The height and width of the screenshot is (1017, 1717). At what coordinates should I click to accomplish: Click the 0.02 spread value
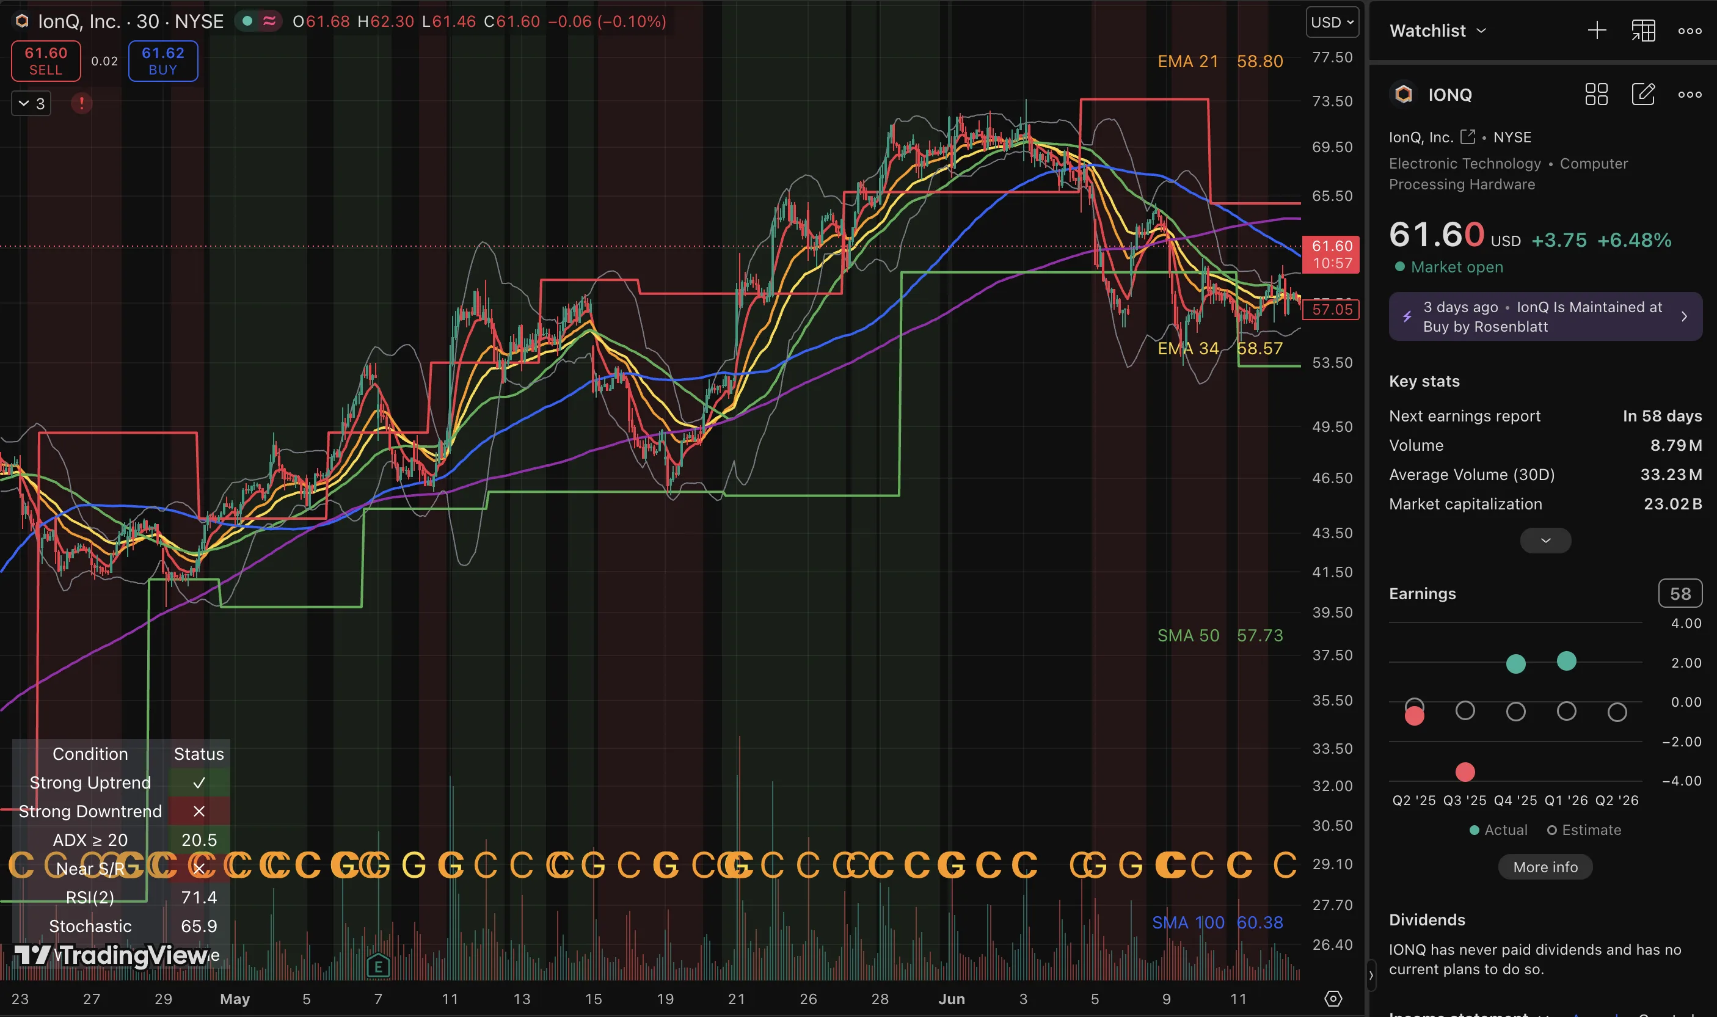tap(104, 61)
